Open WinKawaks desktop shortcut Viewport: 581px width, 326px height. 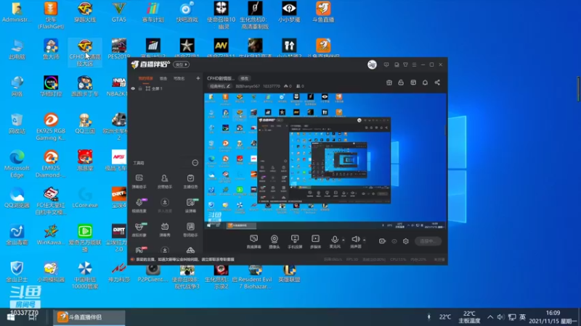click(x=51, y=235)
